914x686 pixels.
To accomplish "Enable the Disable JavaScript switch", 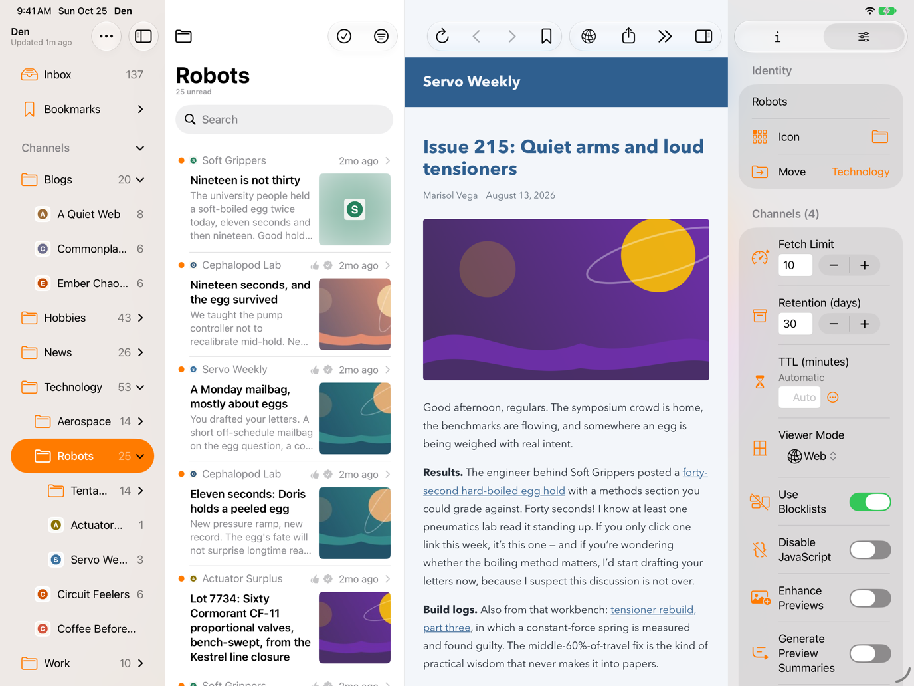I will coord(869,550).
